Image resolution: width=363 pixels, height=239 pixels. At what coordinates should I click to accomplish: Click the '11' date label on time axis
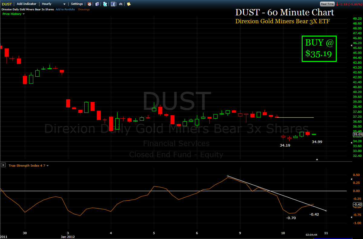[326, 233]
